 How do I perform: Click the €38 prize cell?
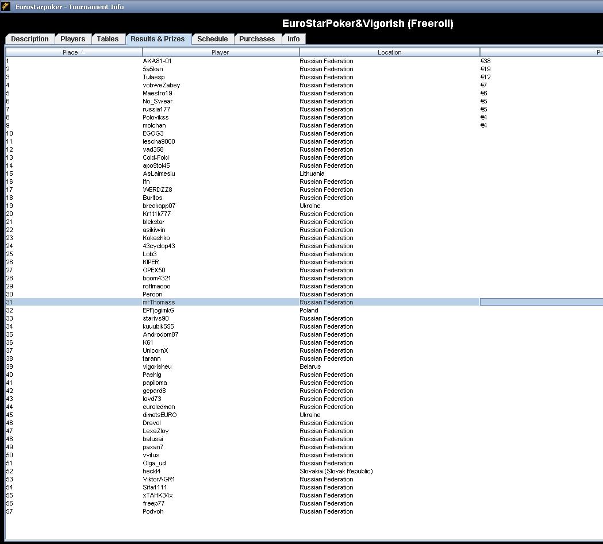[x=486, y=61]
